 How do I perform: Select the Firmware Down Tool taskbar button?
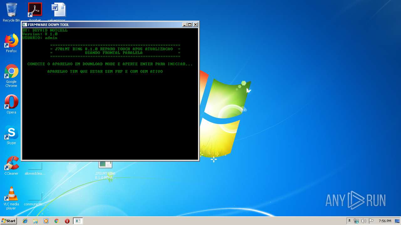click(x=78, y=221)
